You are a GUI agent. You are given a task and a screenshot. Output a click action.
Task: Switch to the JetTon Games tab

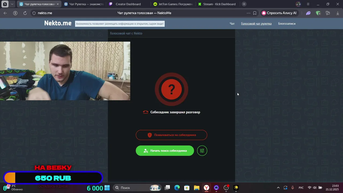point(173,4)
